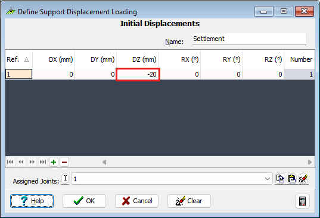This screenshot has width=320, height=218.
Task: Confirm with the OK button
Action: pyautogui.click(x=84, y=201)
